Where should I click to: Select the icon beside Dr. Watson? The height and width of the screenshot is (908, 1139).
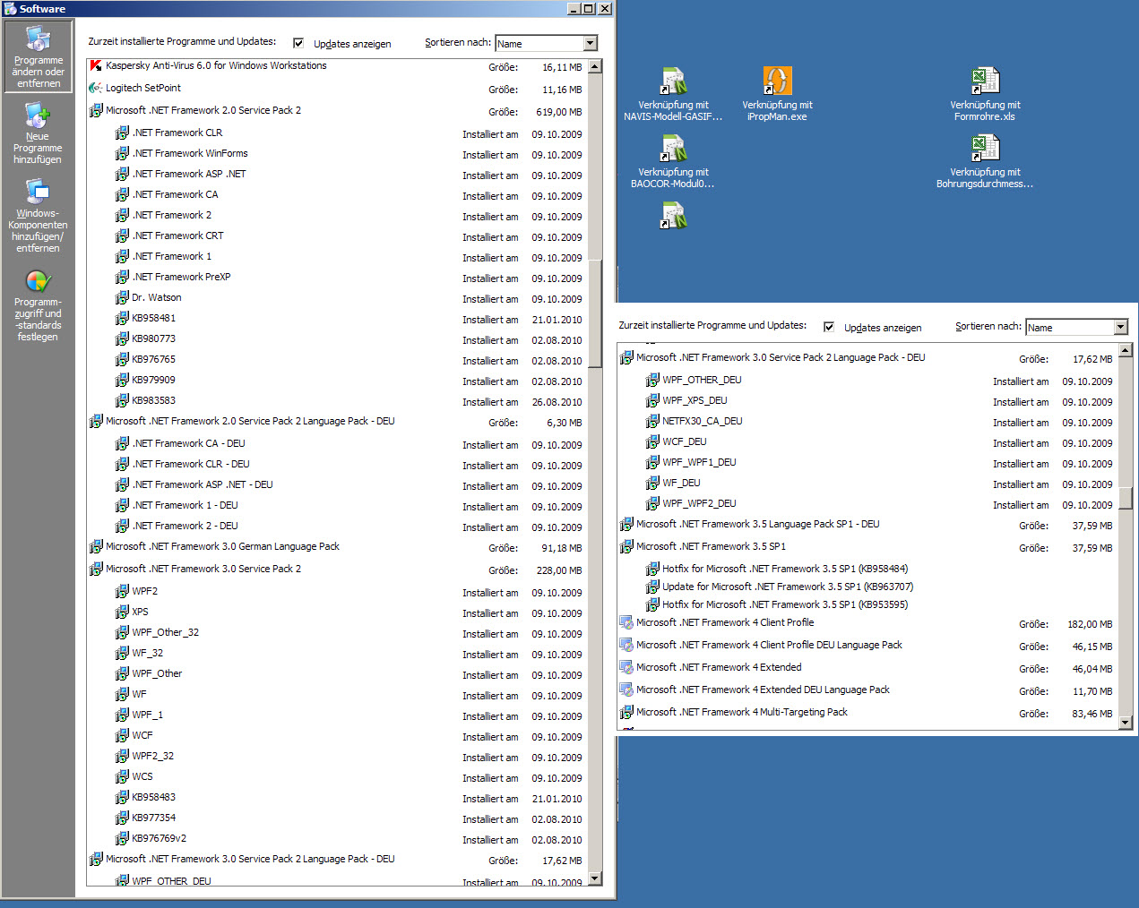[x=122, y=298]
